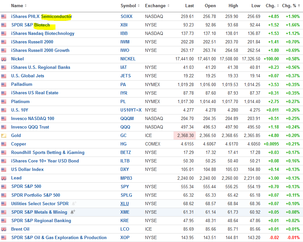Open iShares Russell 2000 Growth link
Viewport: 303px width, 242px height.
point(40,51)
